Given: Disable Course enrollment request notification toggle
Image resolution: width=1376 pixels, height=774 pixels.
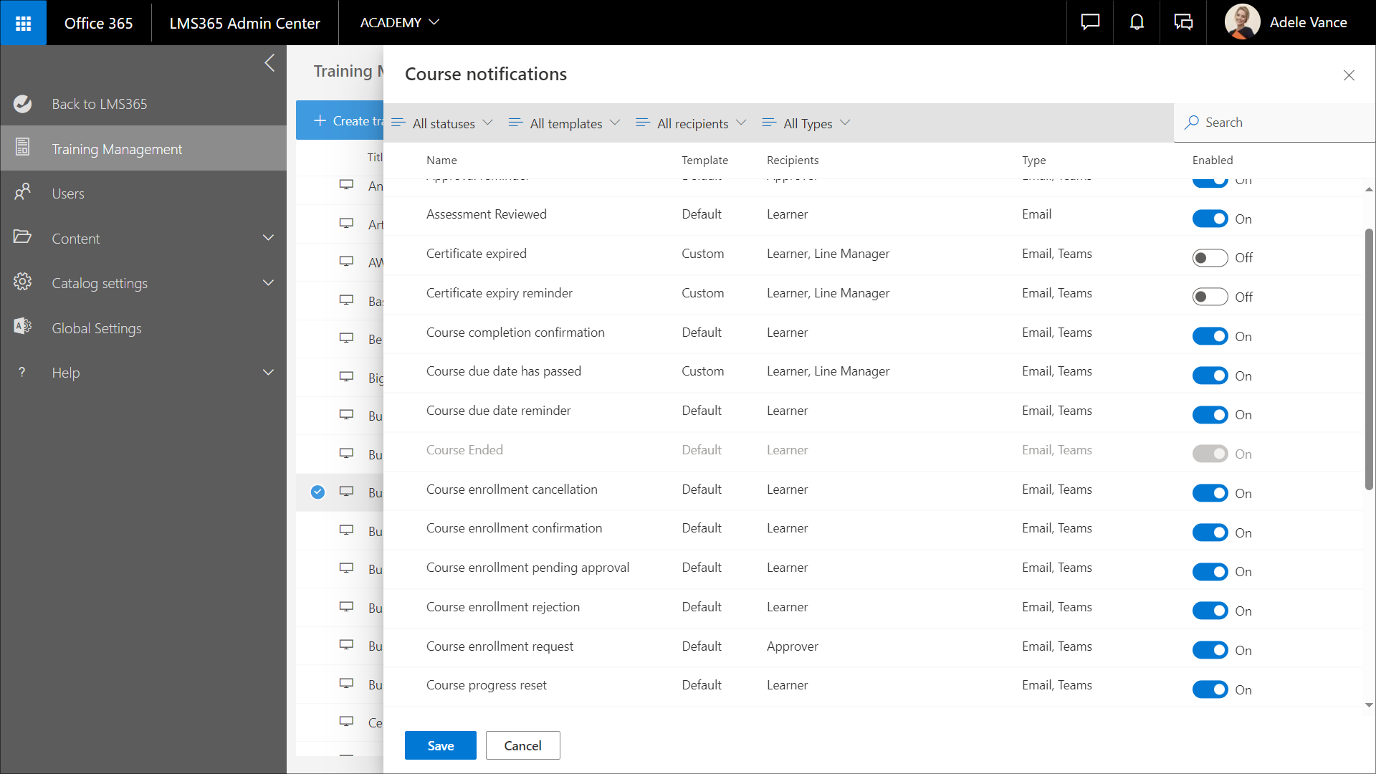Looking at the screenshot, I should pos(1210,651).
